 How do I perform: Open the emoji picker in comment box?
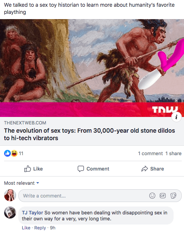[x=152, y=196]
